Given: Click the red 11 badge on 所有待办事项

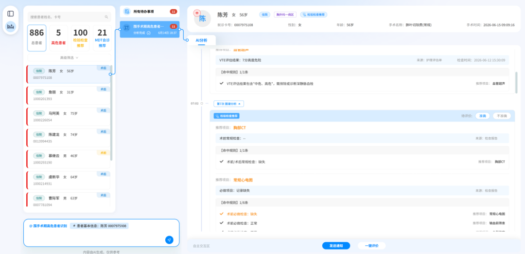Looking at the screenshot, I should click(173, 11).
